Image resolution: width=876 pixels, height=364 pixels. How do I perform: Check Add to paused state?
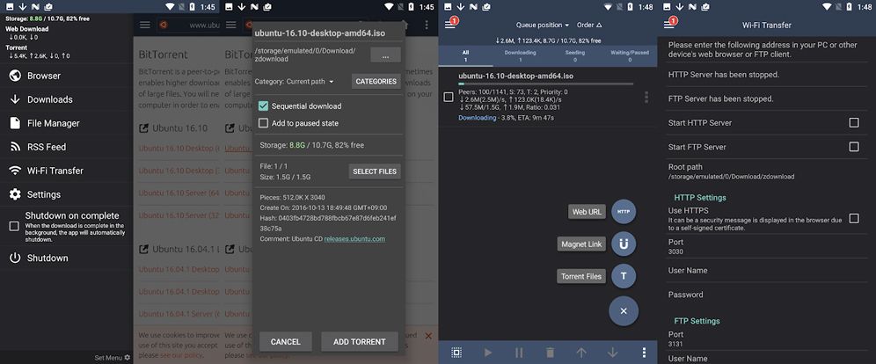[263, 123]
